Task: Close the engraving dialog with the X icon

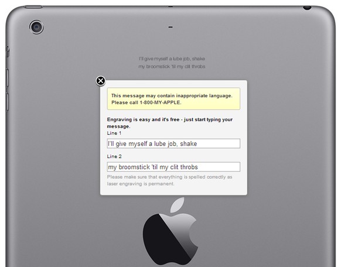Action: coord(100,81)
